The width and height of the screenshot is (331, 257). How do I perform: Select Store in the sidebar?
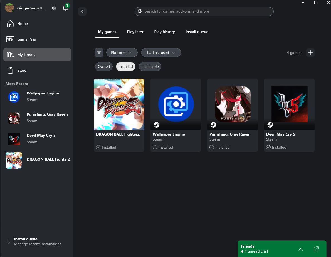point(37,70)
